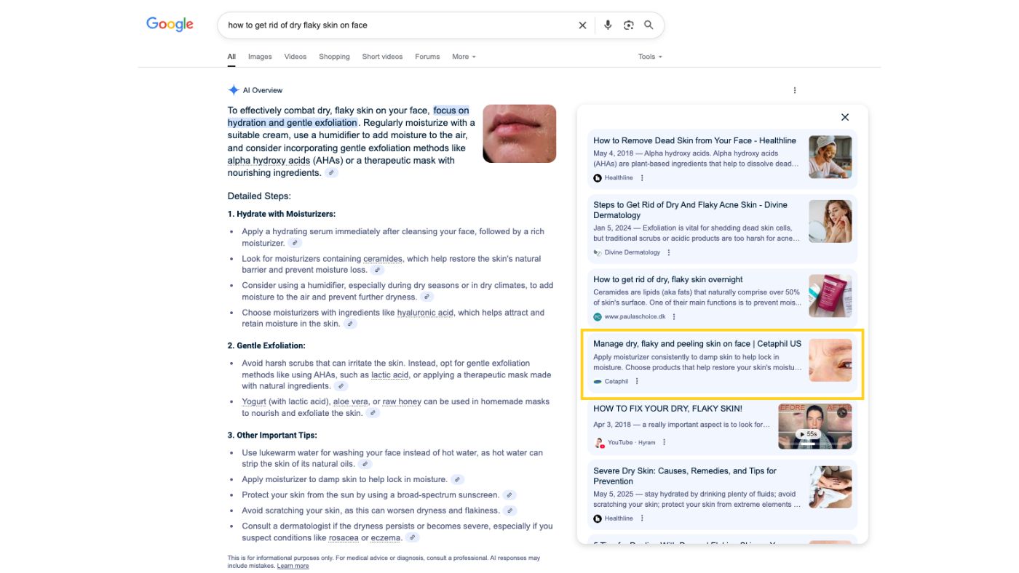Expand the More search categories menu
The image size is (1019, 573).
[462, 56]
